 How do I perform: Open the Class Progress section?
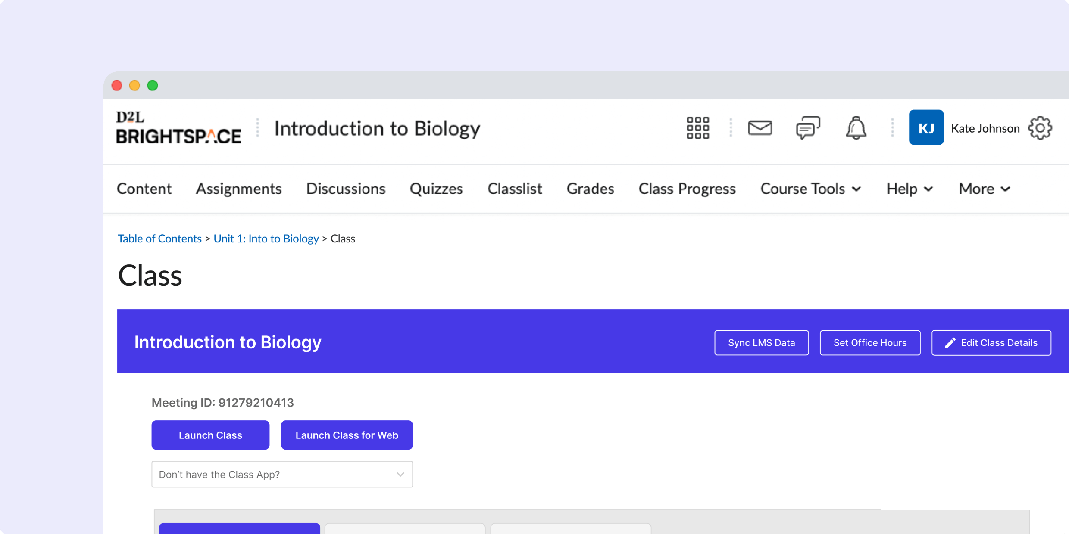(687, 189)
